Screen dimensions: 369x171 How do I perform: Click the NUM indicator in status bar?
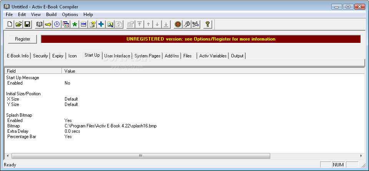(x=338, y=164)
